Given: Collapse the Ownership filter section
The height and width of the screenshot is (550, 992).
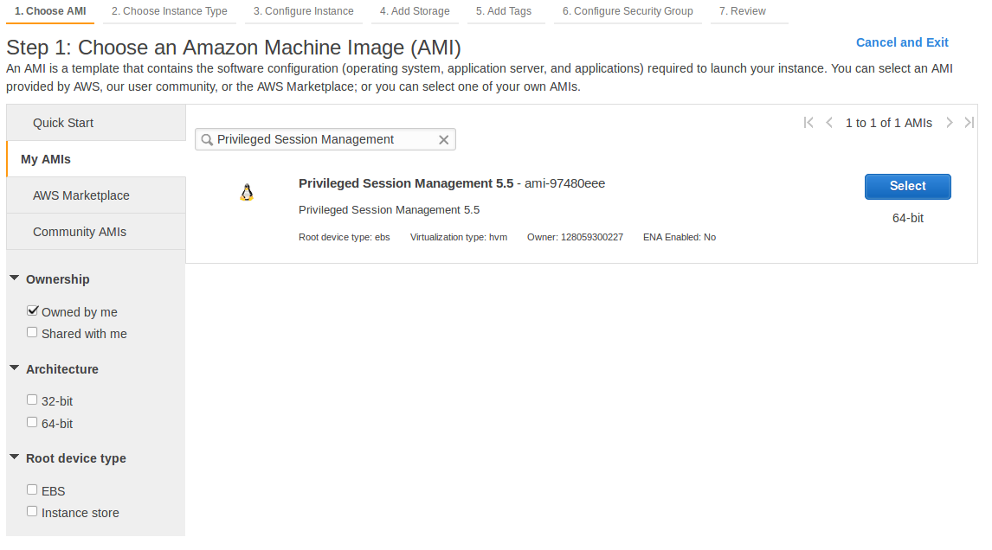Looking at the screenshot, I should 15,278.
